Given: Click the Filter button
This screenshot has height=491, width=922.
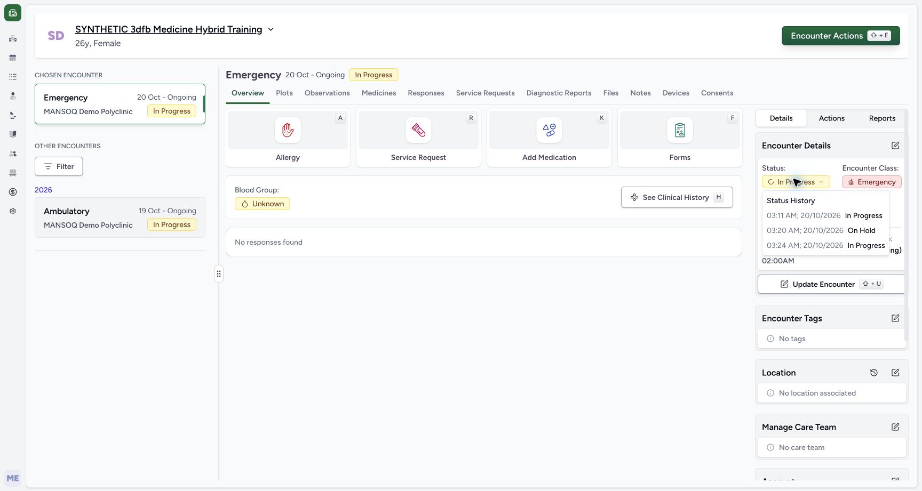Looking at the screenshot, I should [59, 166].
